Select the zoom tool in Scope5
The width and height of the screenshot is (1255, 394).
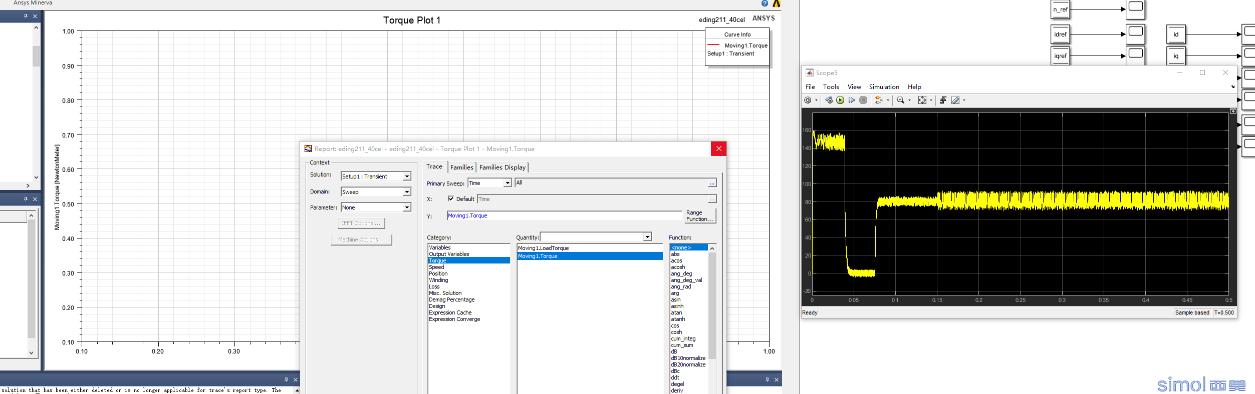coord(900,100)
